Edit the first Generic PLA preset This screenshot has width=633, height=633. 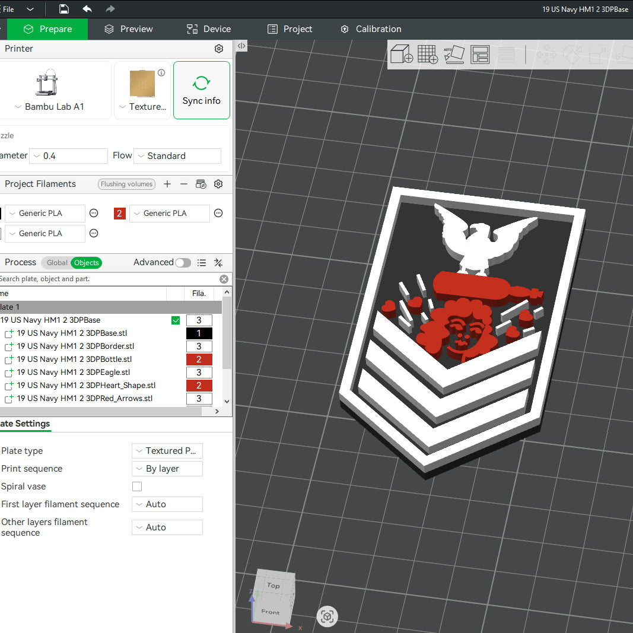(94, 213)
